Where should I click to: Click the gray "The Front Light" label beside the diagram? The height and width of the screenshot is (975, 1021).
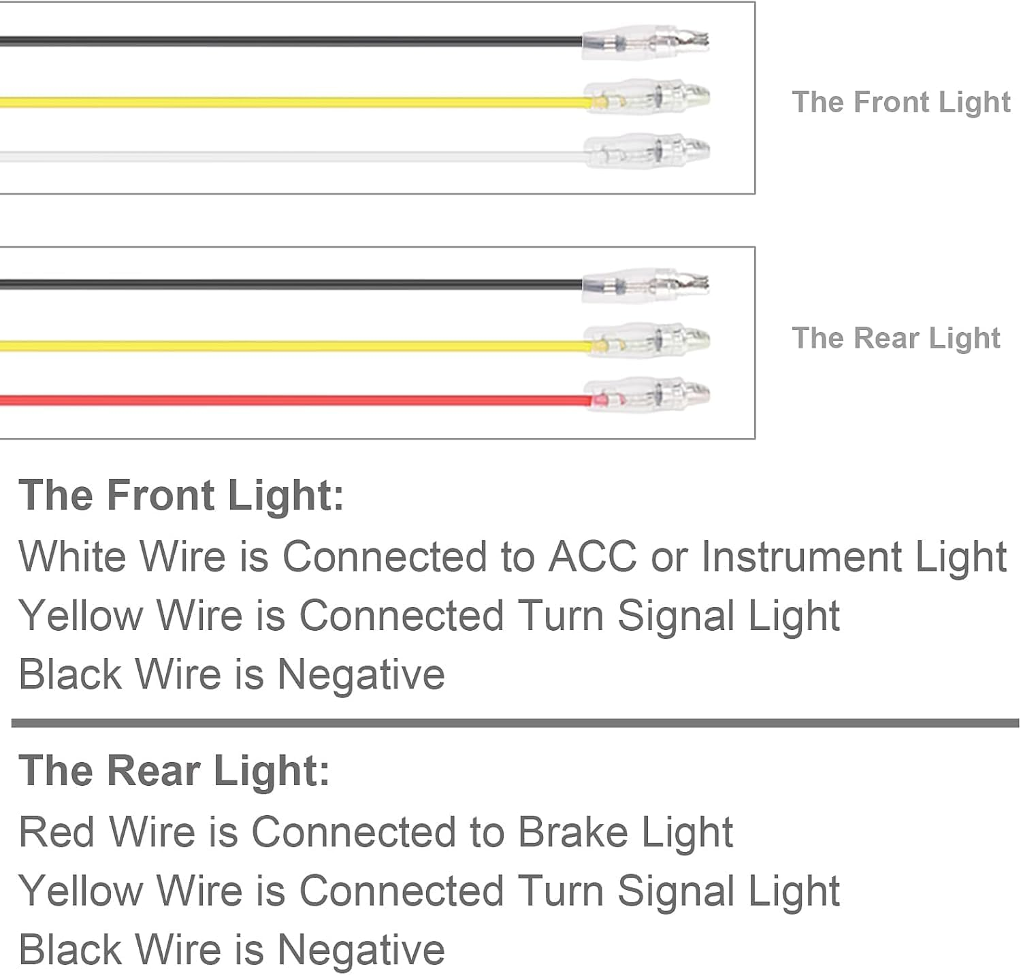tap(901, 103)
